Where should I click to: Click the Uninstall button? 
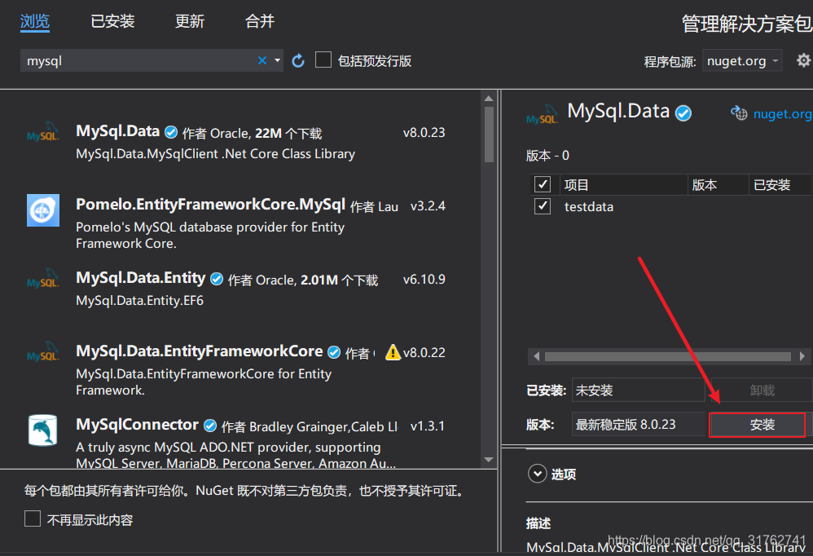tap(761, 390)
